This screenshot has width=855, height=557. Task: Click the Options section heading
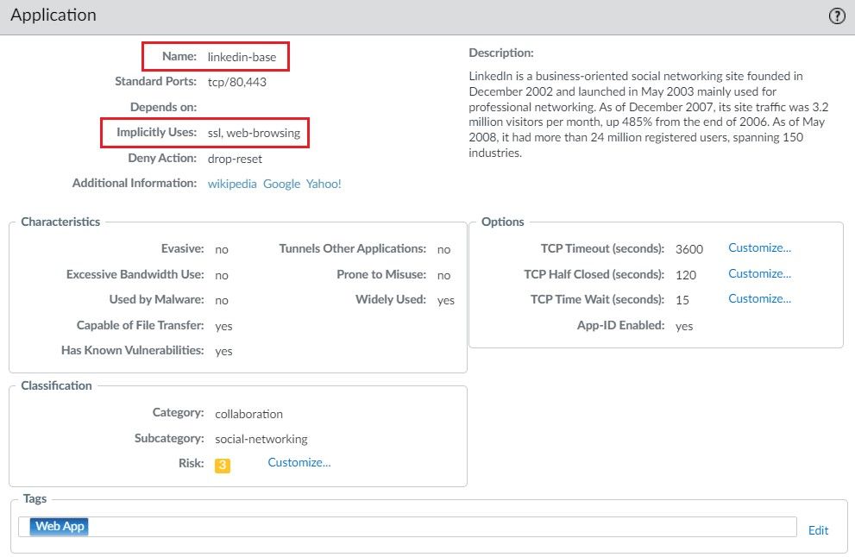click(502, 222)
